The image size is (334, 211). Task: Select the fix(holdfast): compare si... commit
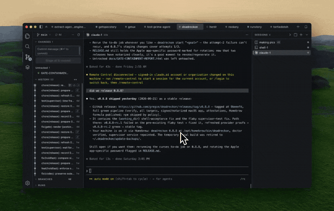pos(57,158)
